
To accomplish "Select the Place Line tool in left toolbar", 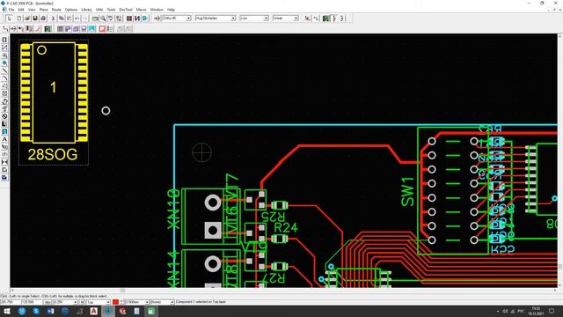I will [x=4, y=70].
